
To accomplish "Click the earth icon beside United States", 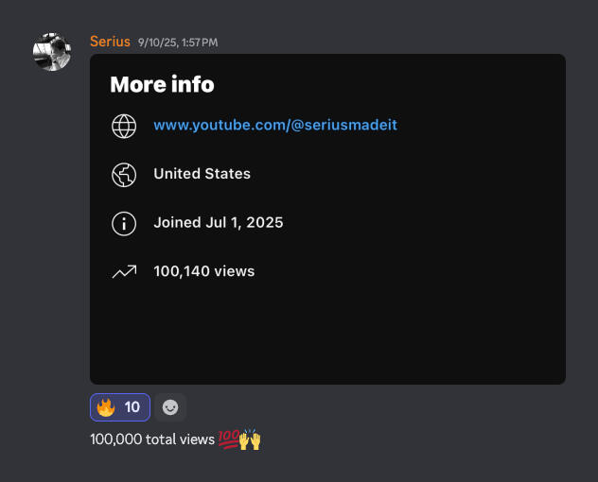I will [x=124, y=174].
